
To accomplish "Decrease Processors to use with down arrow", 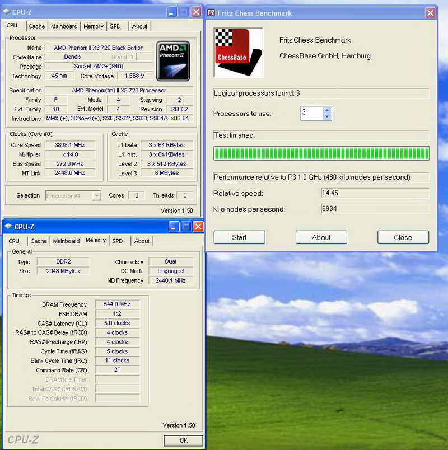I will [x=327, y=116].
